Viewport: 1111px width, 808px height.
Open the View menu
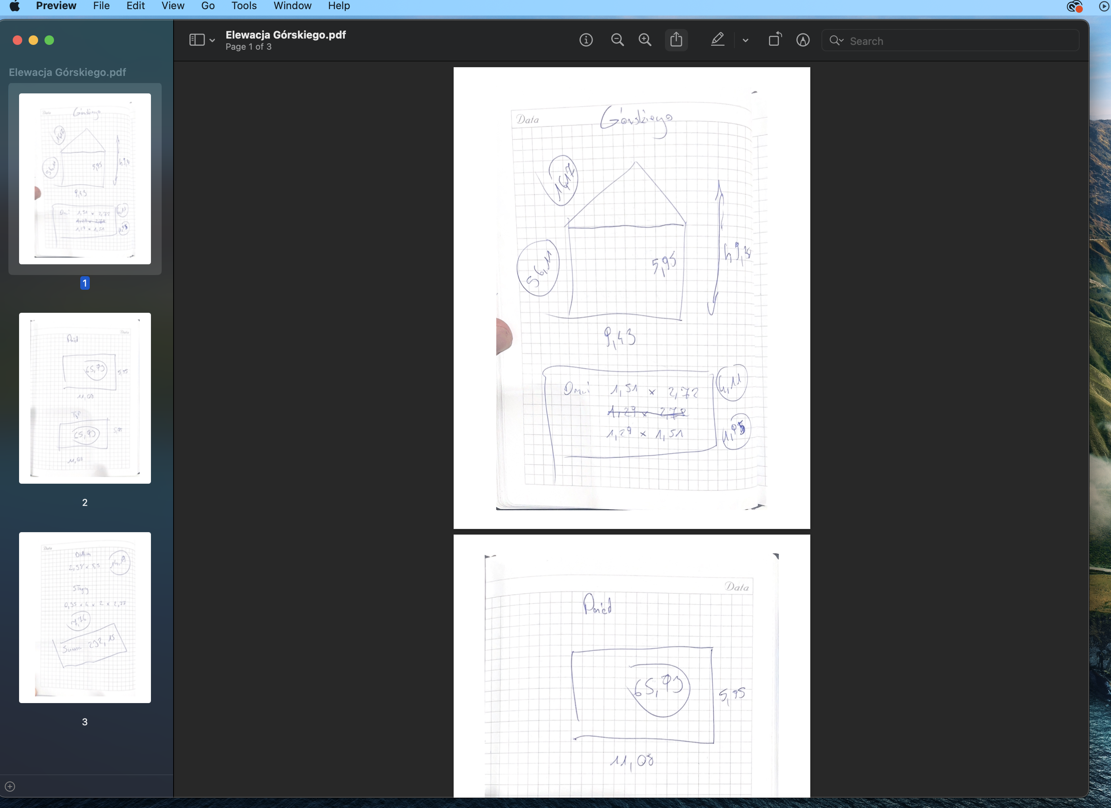coord(172,6)
